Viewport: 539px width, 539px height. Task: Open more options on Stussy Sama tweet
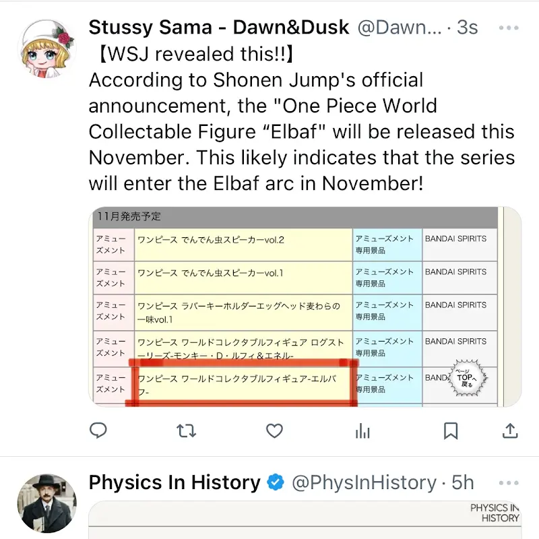point(509,28)
